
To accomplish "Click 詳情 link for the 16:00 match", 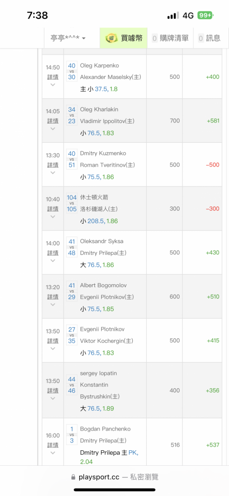I will pos(53,445).
